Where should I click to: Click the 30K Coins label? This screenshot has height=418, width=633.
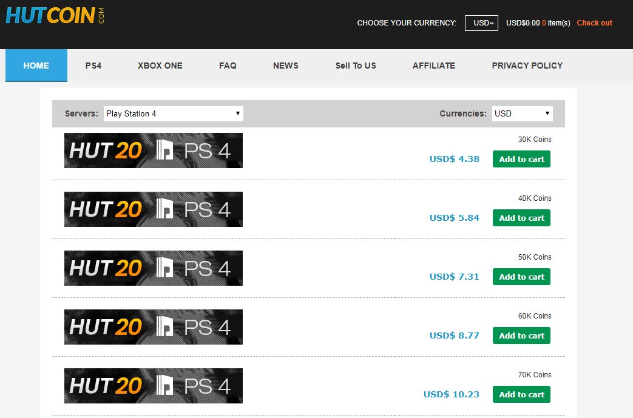[535, 139]
